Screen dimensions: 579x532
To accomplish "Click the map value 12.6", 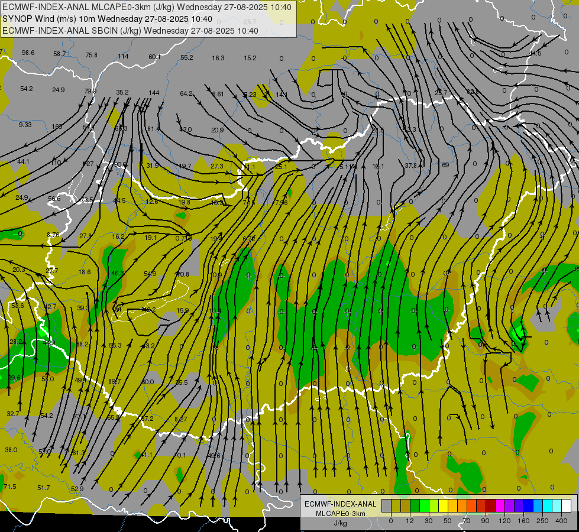I will [x=152, y=202].
